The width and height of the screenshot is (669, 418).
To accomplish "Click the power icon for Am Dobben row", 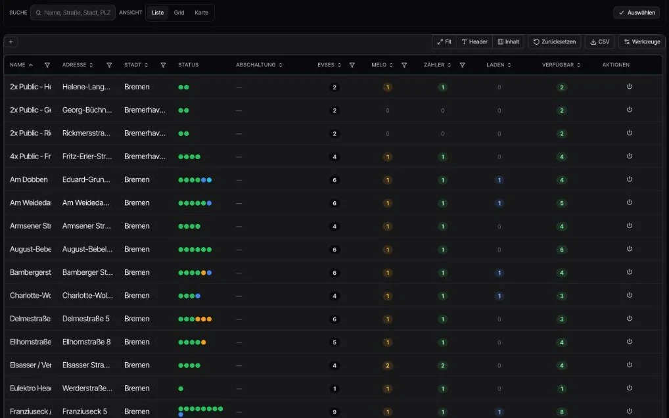I will (x=630, y=179).
